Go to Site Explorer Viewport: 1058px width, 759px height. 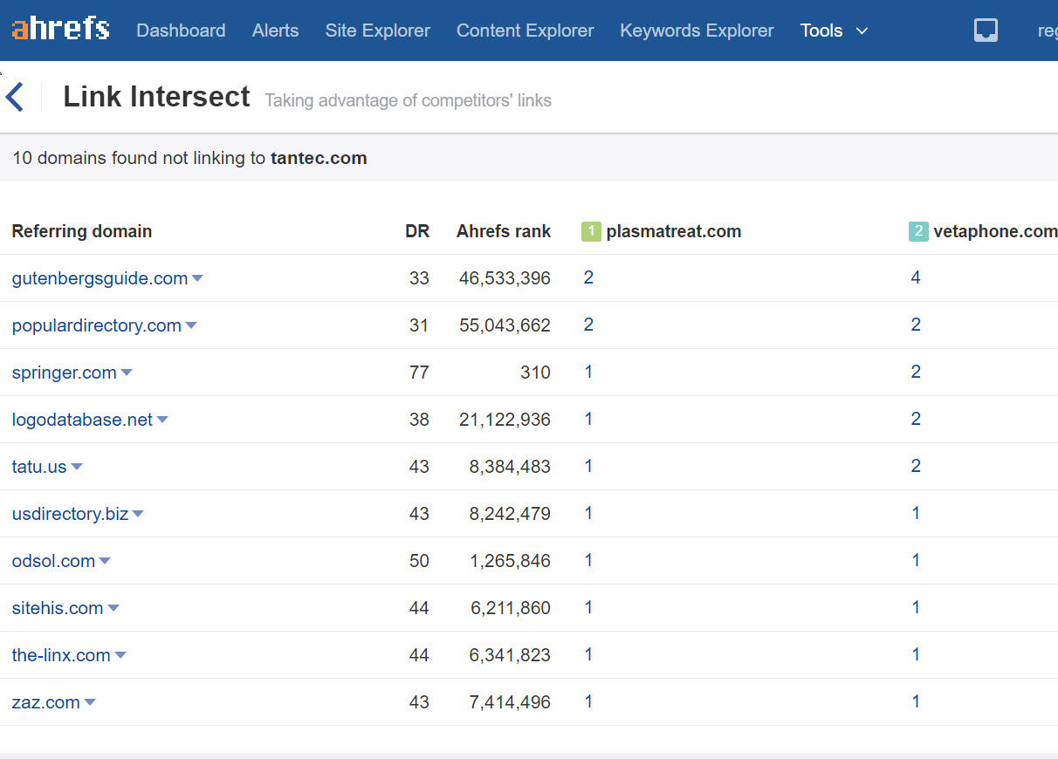pyautogui.click(x=378, y=31)
